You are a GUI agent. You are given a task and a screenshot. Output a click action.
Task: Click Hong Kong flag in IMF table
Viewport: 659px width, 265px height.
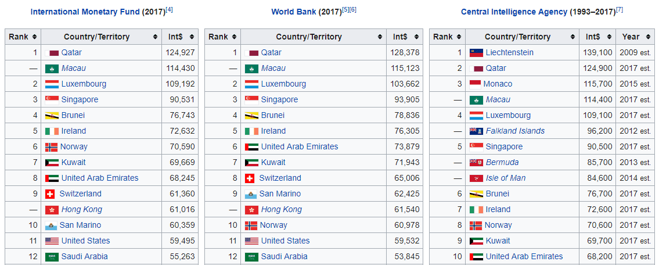pos(52,210)
